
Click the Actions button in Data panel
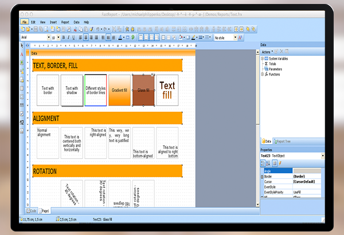[268, 51]
